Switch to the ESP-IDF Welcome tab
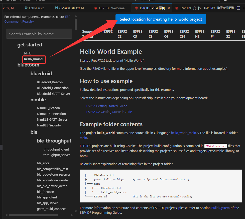 (x=111, y=8)
